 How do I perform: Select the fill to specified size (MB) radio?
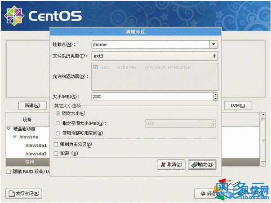tap(58, 123)
